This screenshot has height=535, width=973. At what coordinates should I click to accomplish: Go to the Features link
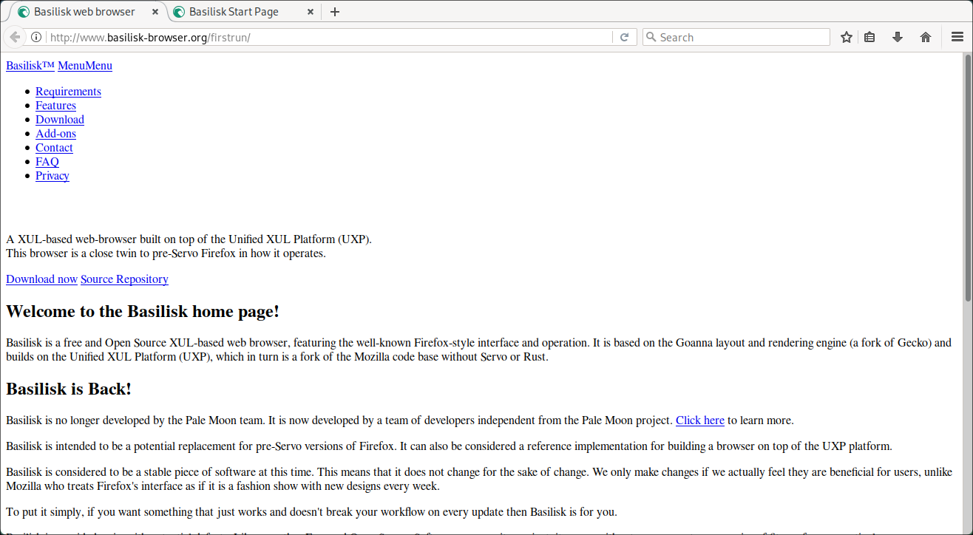pos(55,106)
